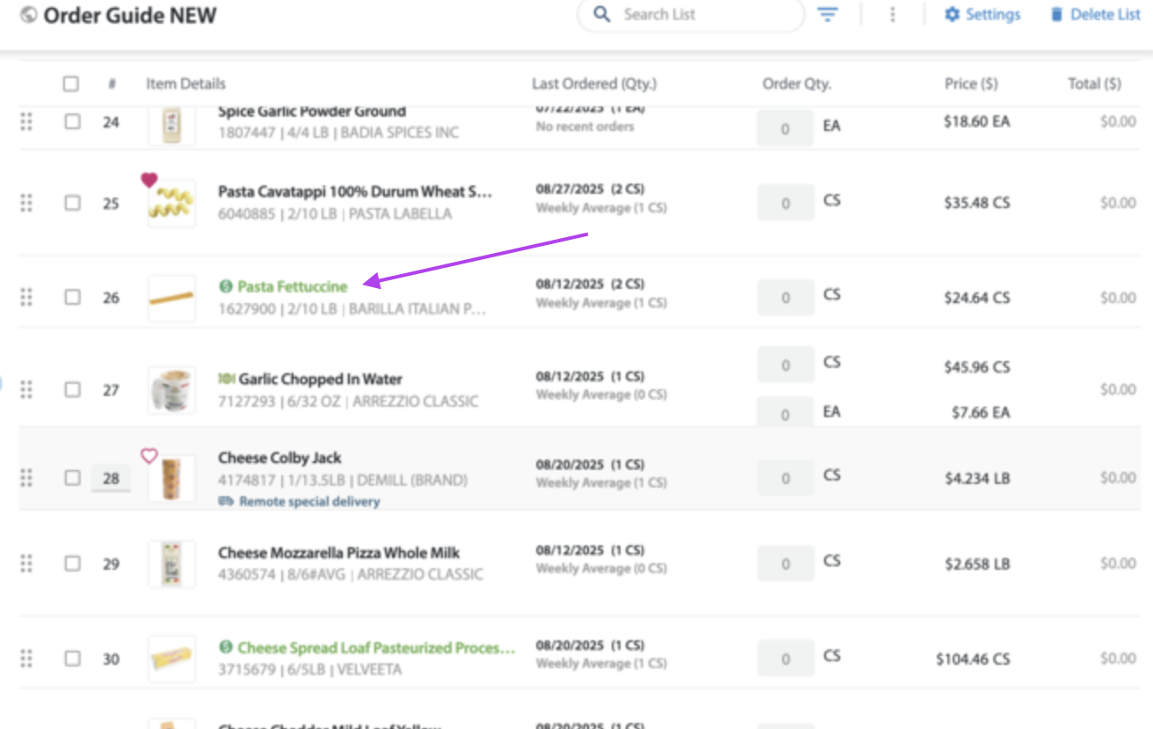Screen dimensions: 1153x729
Task: Click Delete List with the trash icon
Action: tap(1095, 15)
